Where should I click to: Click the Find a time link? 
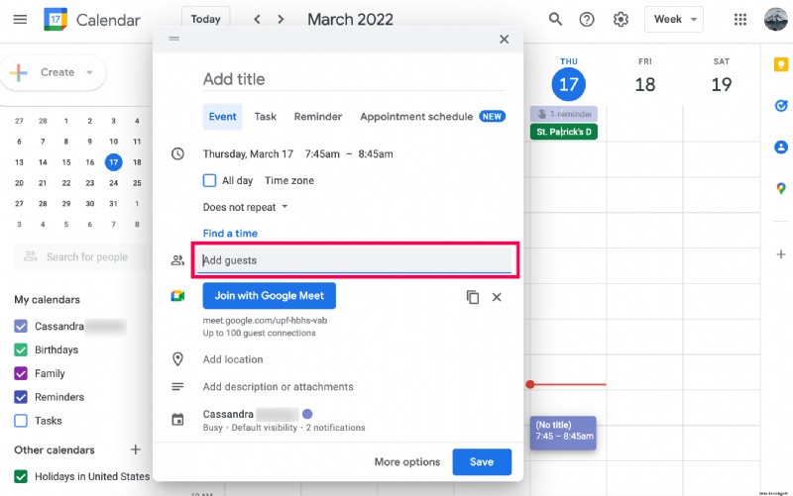pos(230,234)
